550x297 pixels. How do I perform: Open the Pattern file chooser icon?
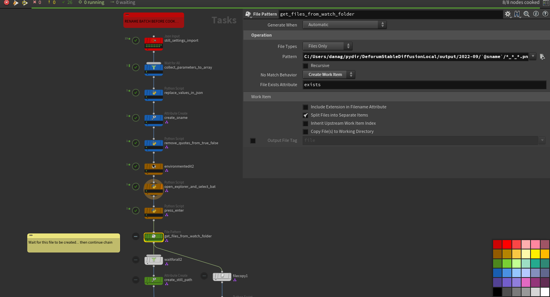point(542,57)
